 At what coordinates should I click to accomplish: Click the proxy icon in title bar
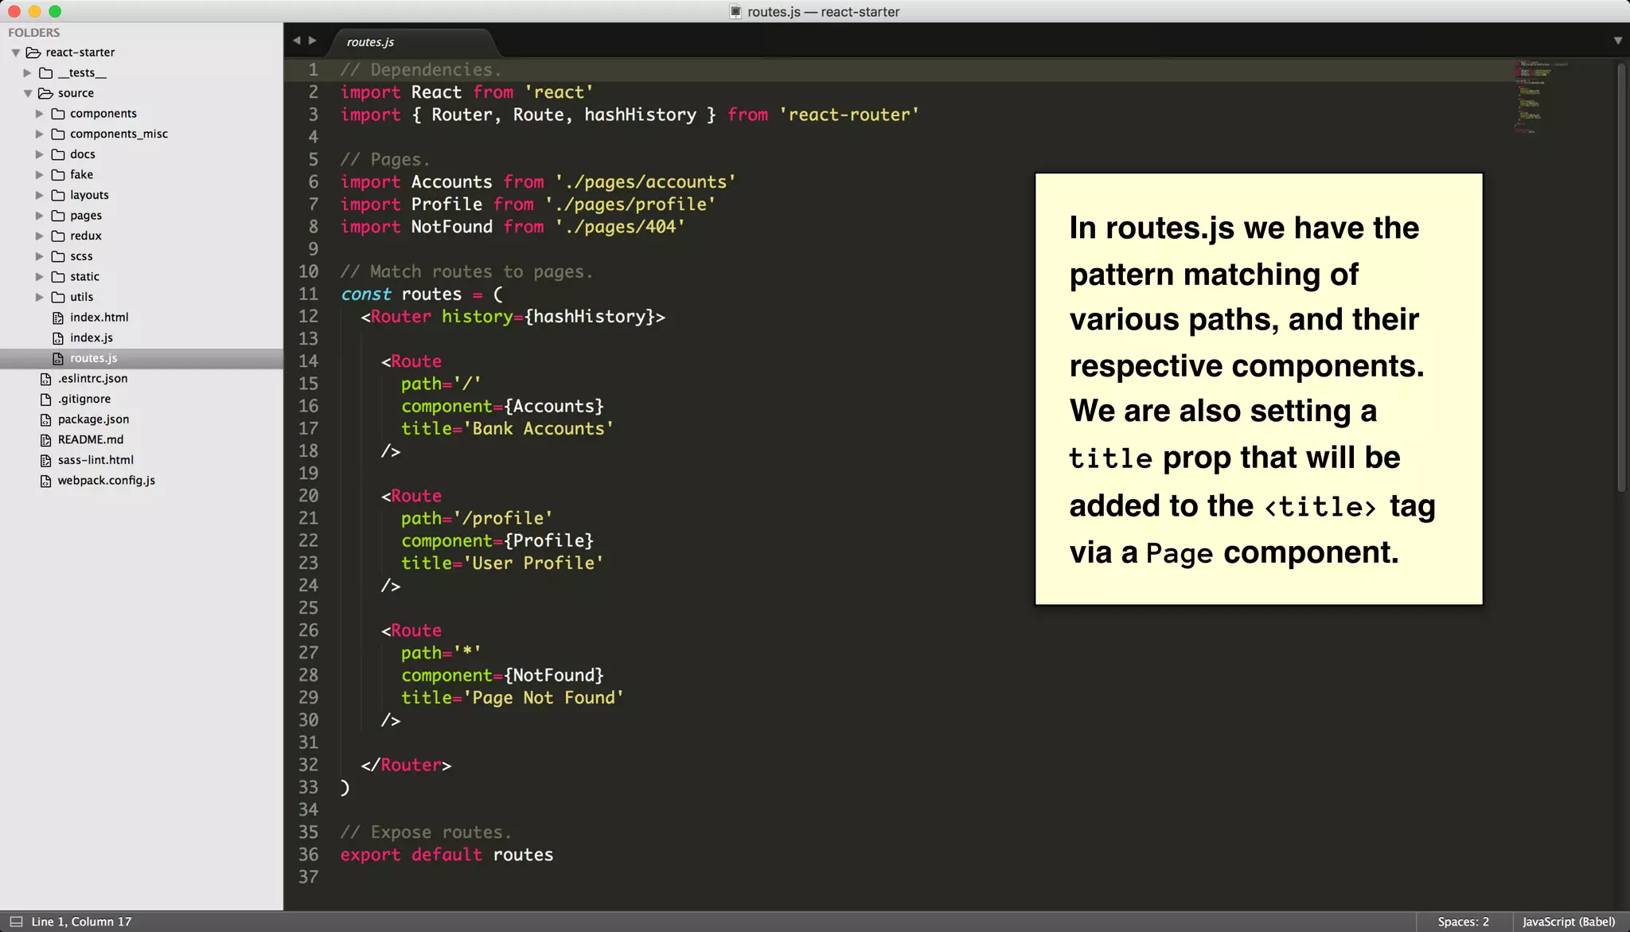pyautogui.click(x=735, y=12)
